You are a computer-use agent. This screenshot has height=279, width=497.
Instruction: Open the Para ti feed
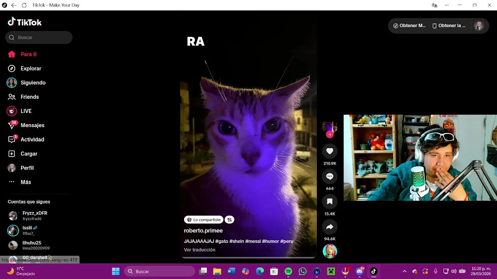pyautogui.click(x=22, y=54)
